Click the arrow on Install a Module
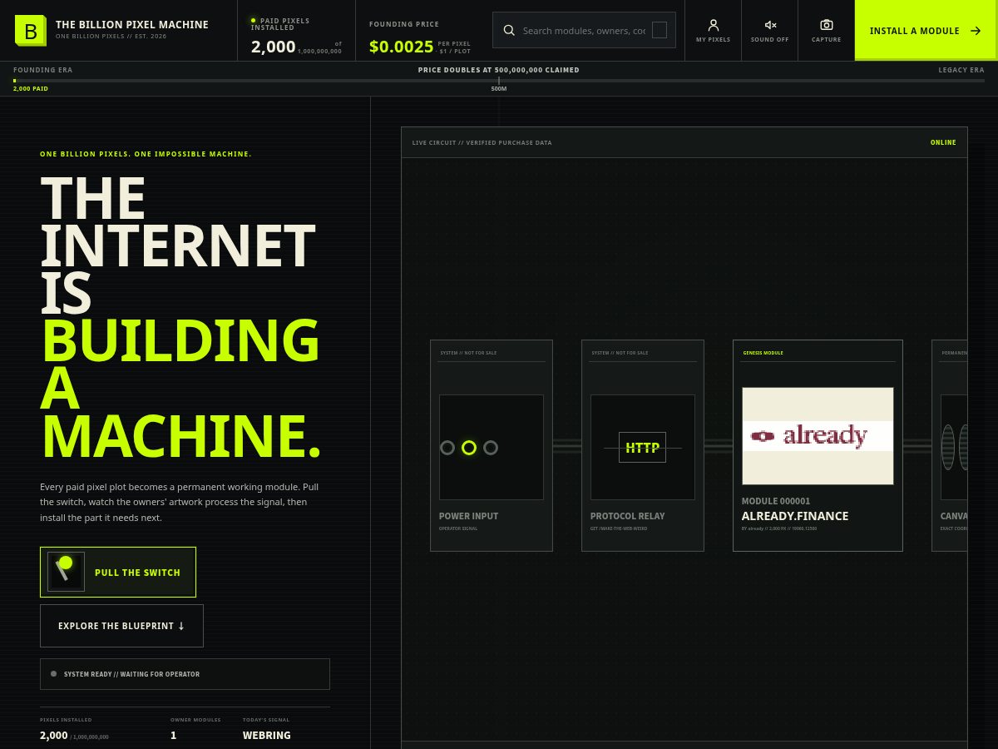This screenshot has width=998, height=749. pyautogui.click(x=976, y=31)
